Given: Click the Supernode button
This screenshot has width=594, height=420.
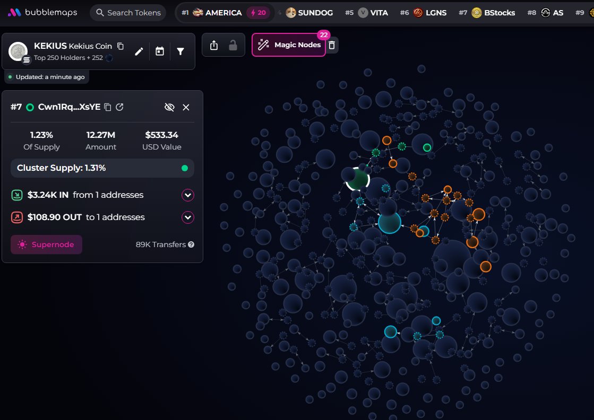Looking at the screenshot, I should tap(46, 244).
